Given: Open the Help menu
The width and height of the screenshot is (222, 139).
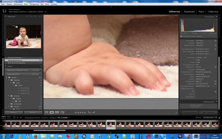Looking at the screenshot, I should 54,4.
